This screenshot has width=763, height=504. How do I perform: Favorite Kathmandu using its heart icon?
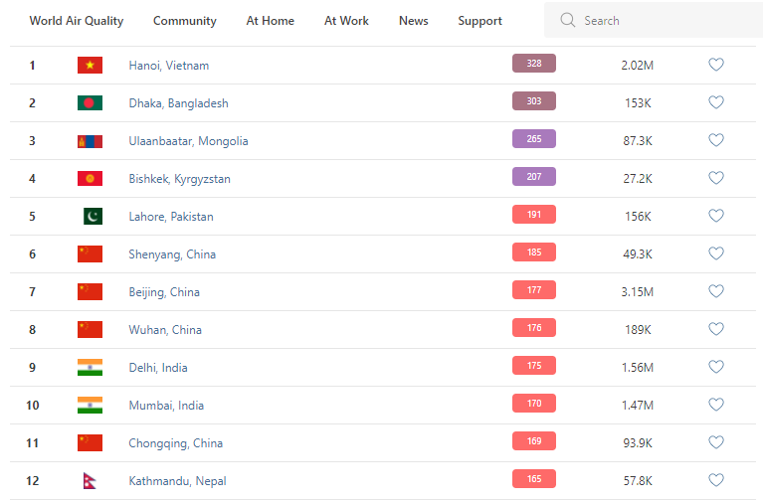(x=716, y=481)
